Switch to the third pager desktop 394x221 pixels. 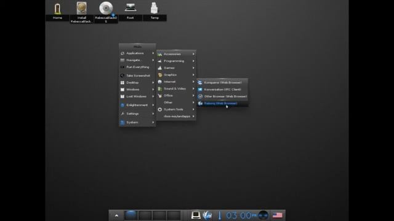[x=159, y=215]
